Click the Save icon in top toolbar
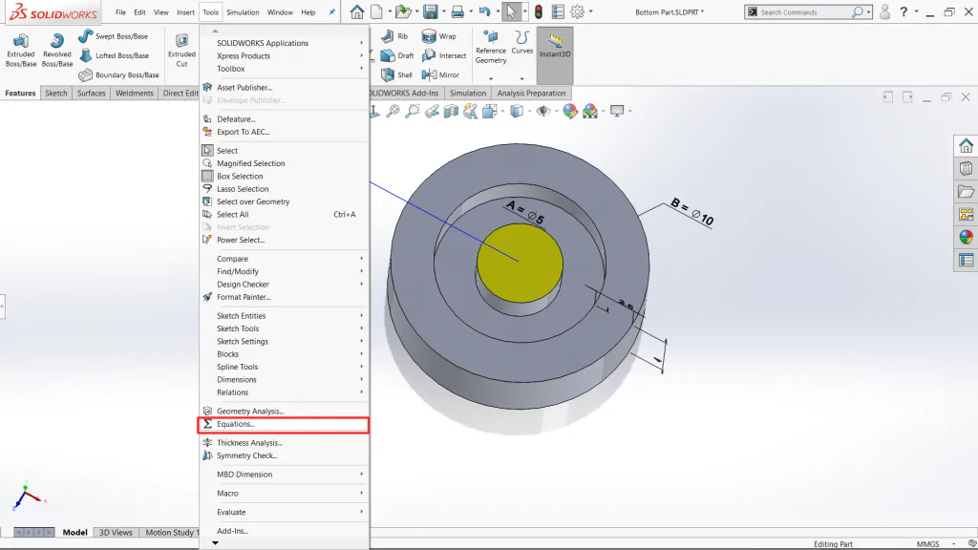This screenshot has height=550, width=978. point(431,11)
